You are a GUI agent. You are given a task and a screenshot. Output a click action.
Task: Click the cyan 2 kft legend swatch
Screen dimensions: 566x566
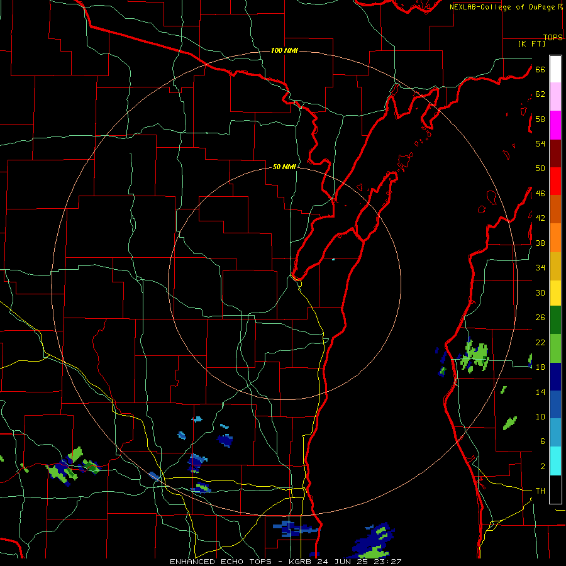pyautogui.click(x=555, y=461)
